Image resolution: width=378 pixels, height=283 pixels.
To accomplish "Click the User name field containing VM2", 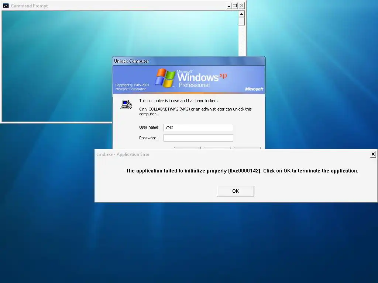I will pyautogui.click(x=198, y=127).
